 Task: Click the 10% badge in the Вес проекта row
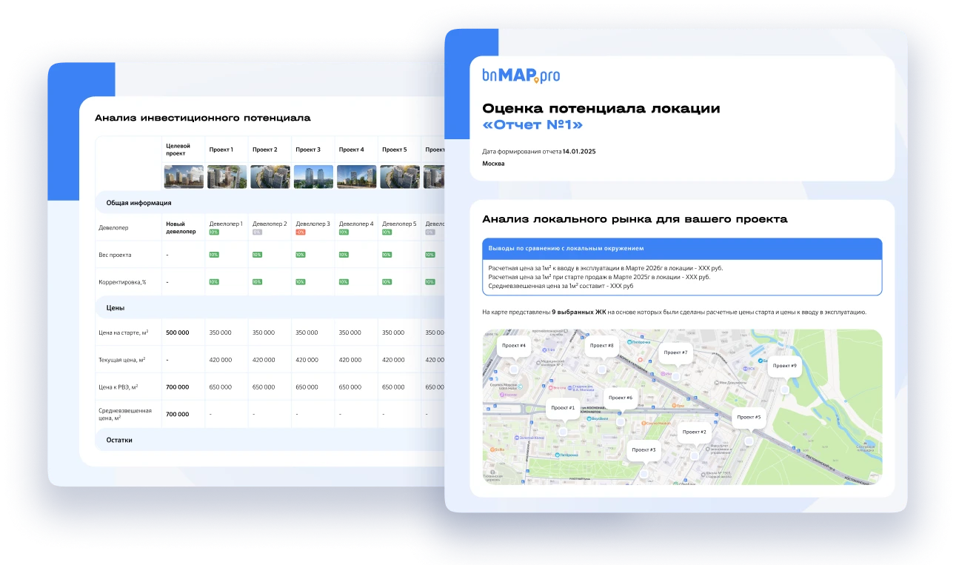point(213,255)
